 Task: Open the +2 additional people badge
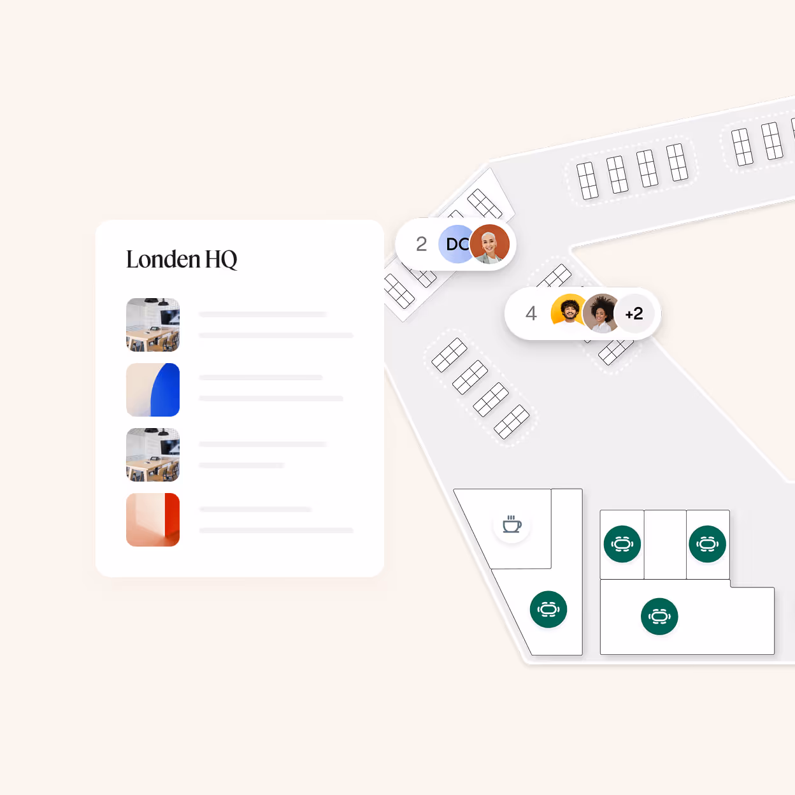pos(634,313)
